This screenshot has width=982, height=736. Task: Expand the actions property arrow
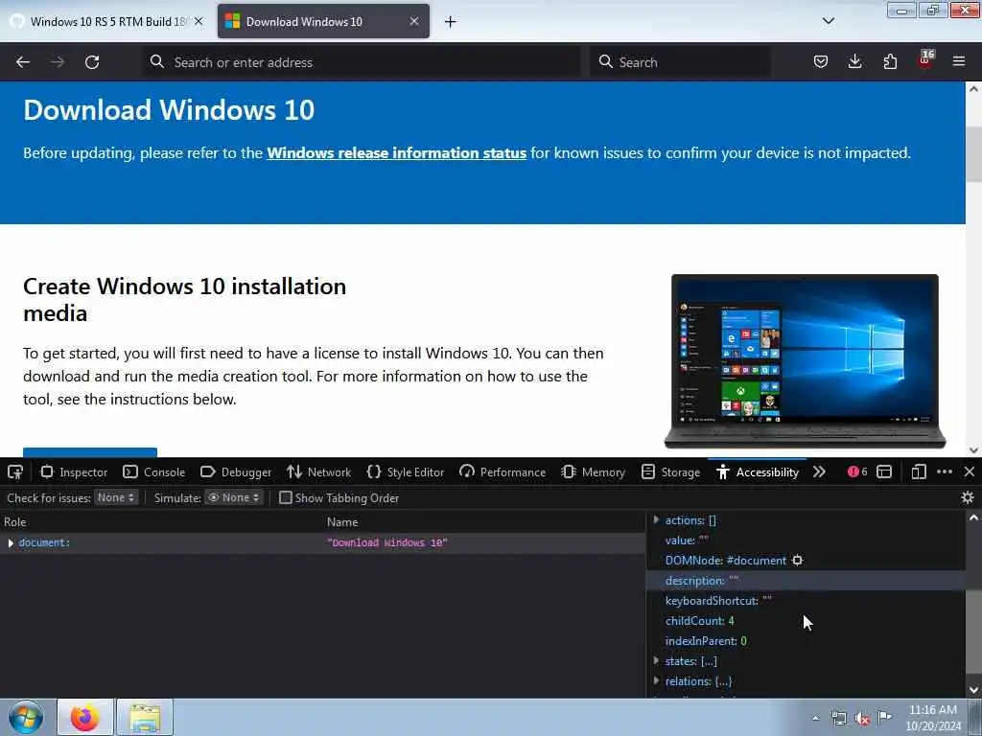656,520
